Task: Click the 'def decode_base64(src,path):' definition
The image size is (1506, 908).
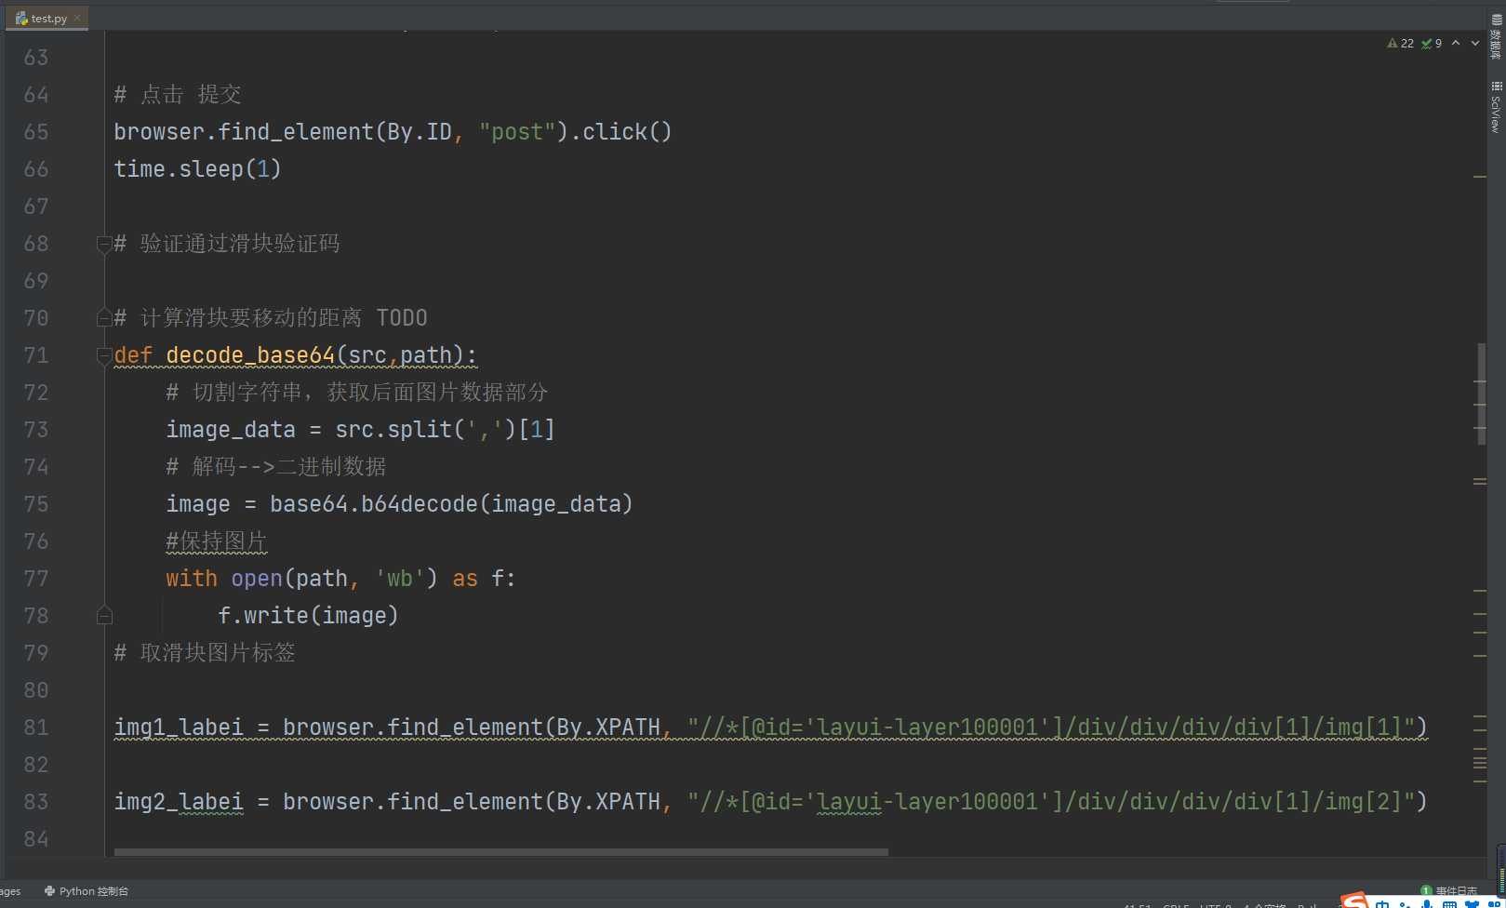Action: coord(296,355)
